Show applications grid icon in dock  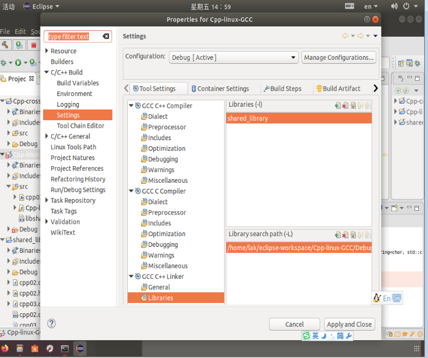[x=417, y=348]
